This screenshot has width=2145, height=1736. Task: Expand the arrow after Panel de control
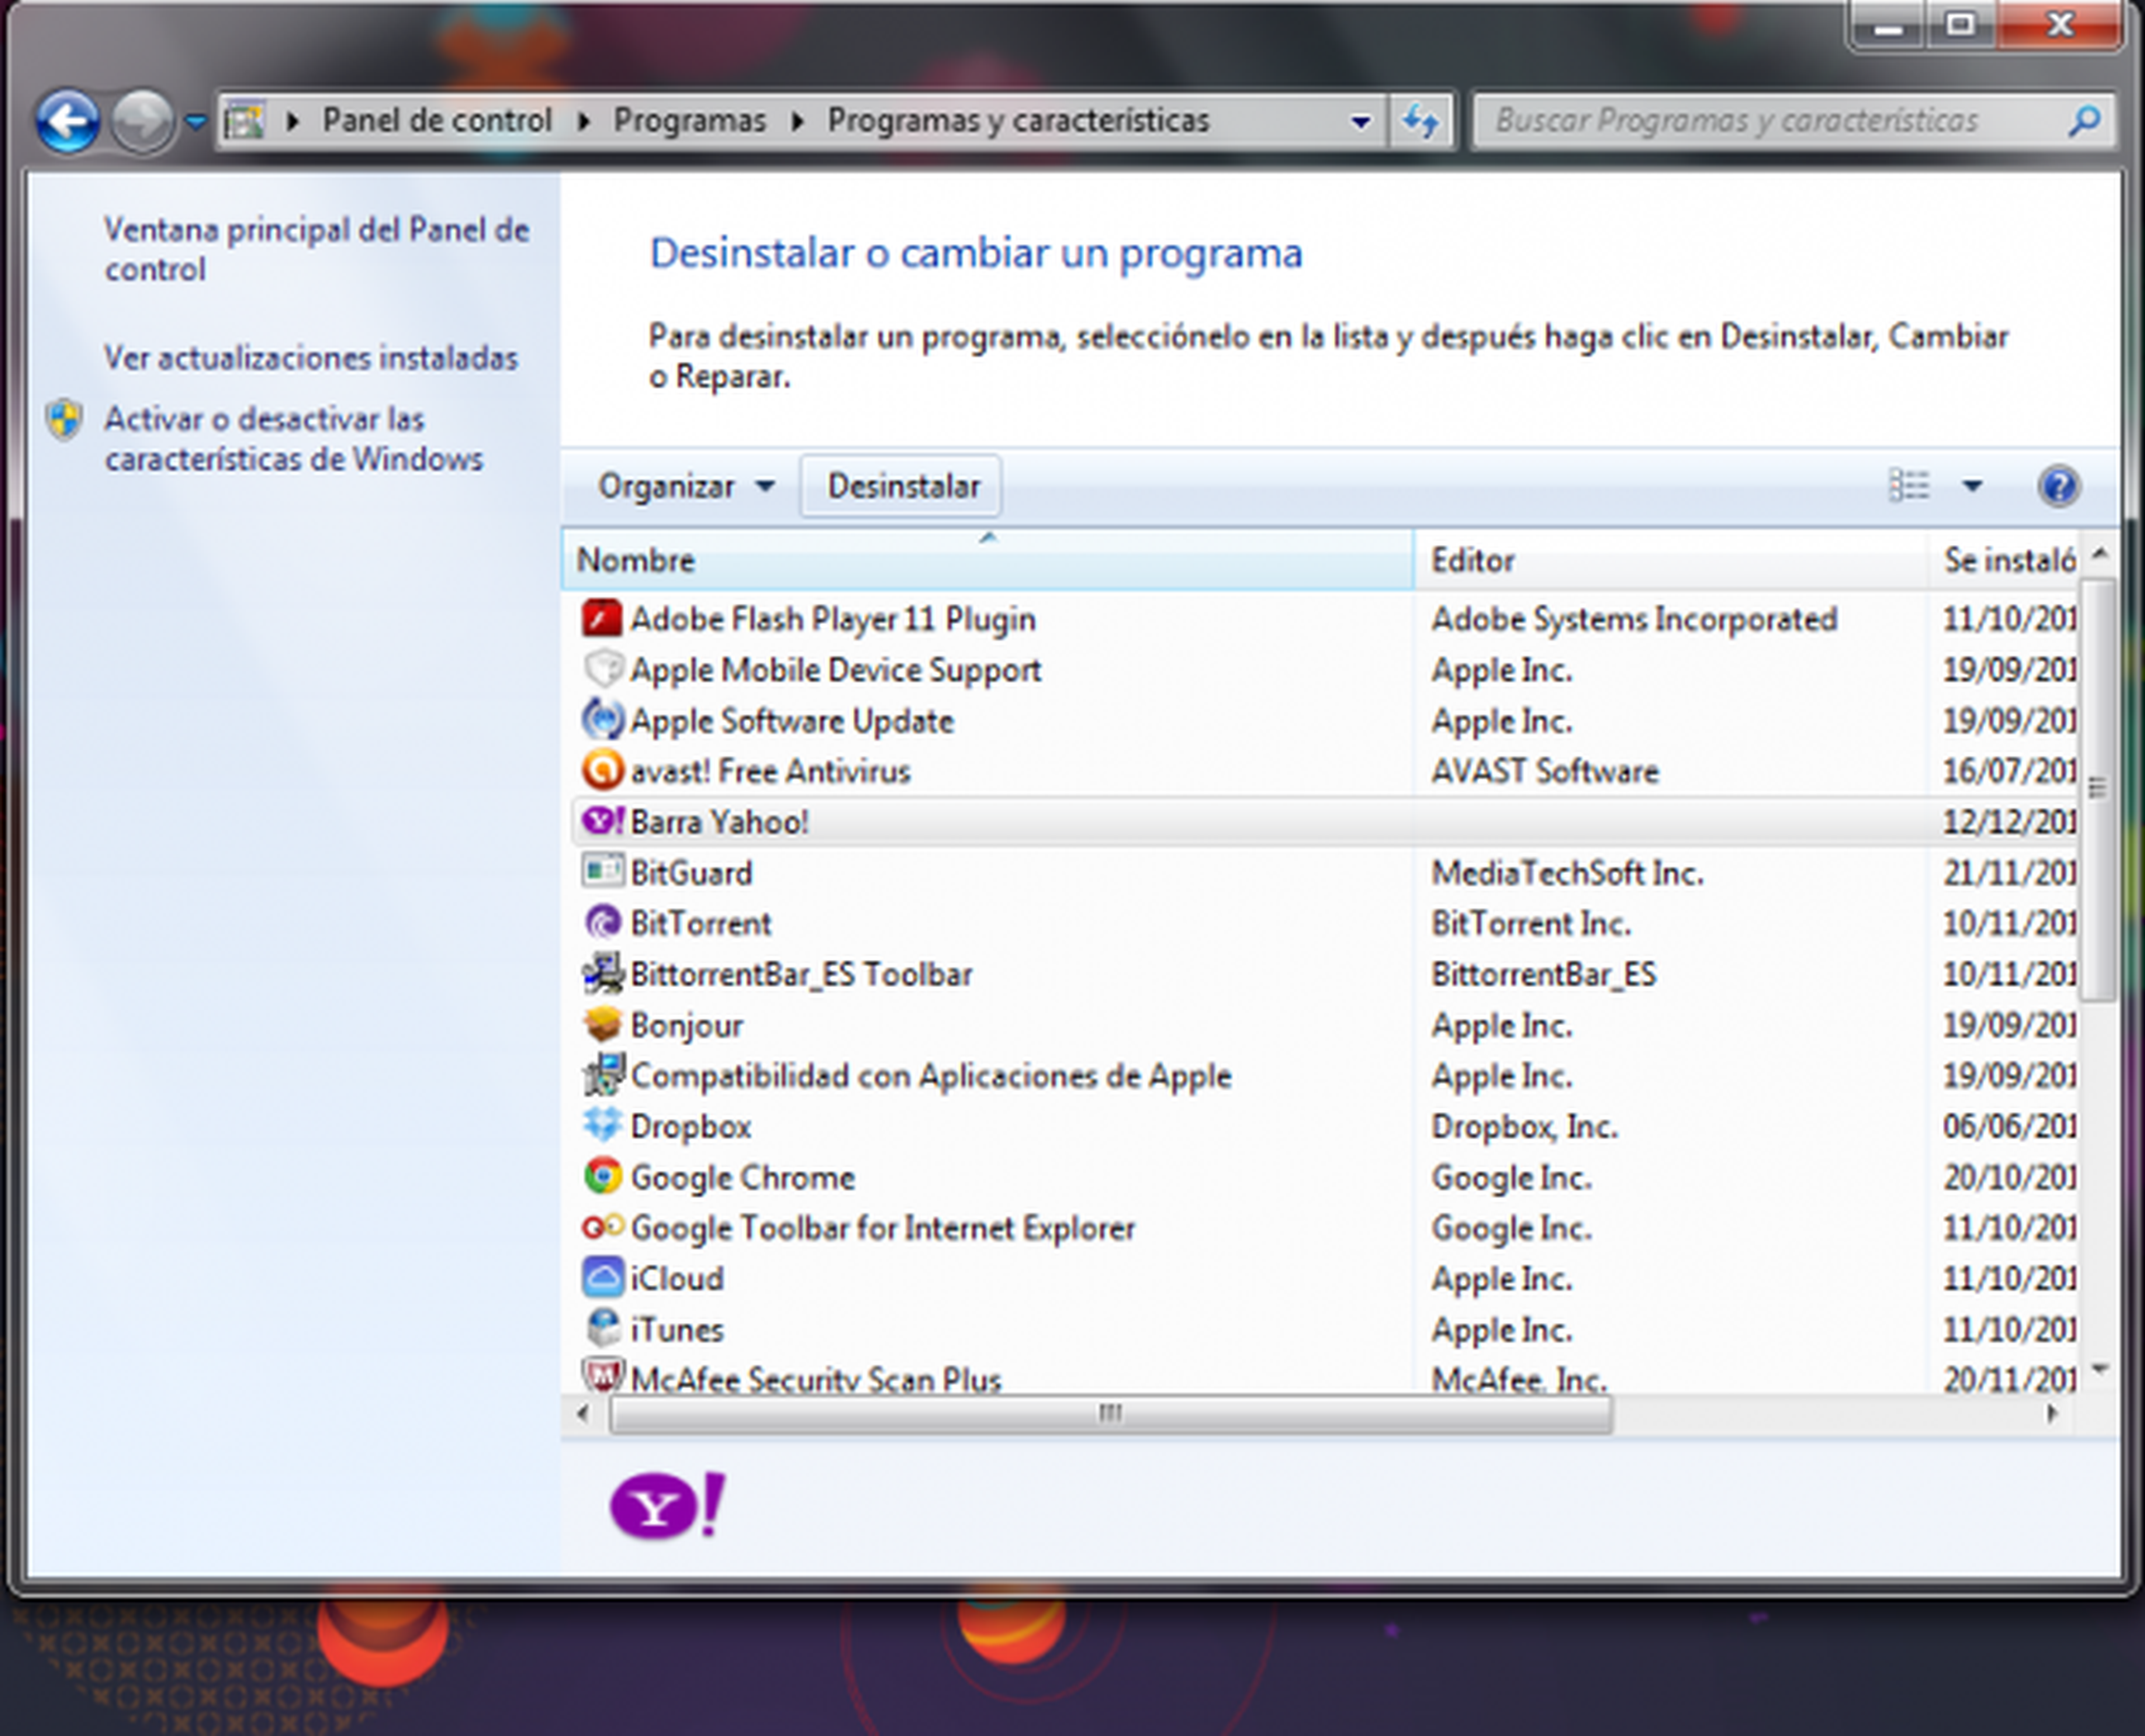click(x=583, y=122)
